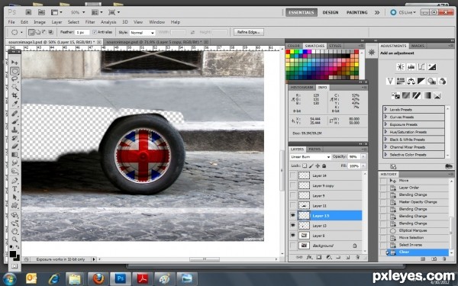458x286 pixels.
Task: Click the Refine Edge button
Action: click(249, 32)
